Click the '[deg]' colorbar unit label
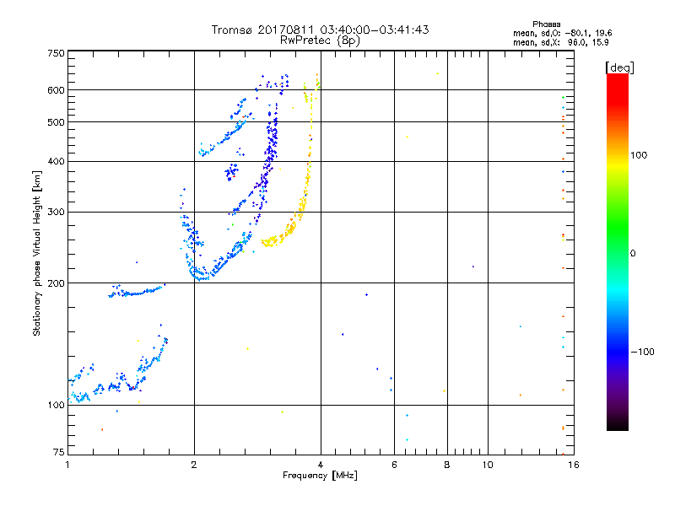Screen dimensions: 675x506 (619, 67)
